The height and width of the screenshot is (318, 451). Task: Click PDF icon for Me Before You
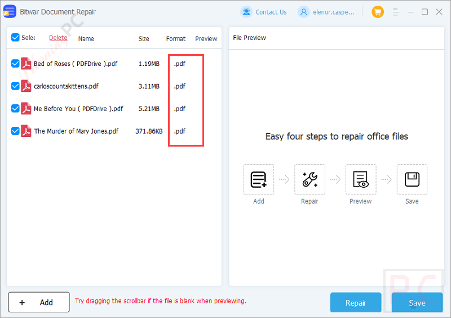(26, 108)
